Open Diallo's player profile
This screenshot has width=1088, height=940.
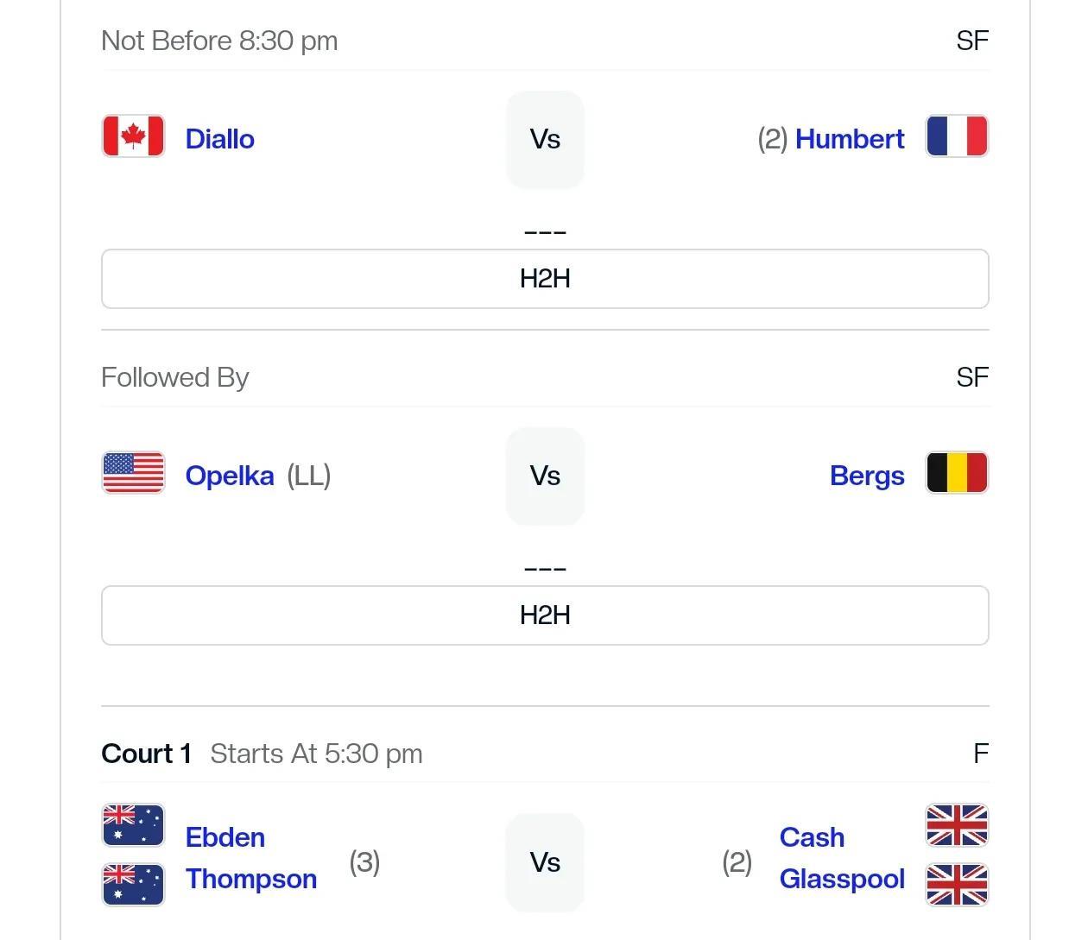(220, 139)
